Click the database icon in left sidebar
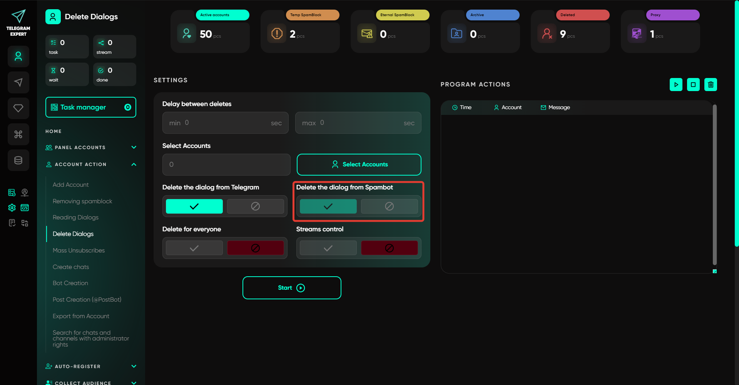Viewport: 739px width, 385px height. coord(18,160)
